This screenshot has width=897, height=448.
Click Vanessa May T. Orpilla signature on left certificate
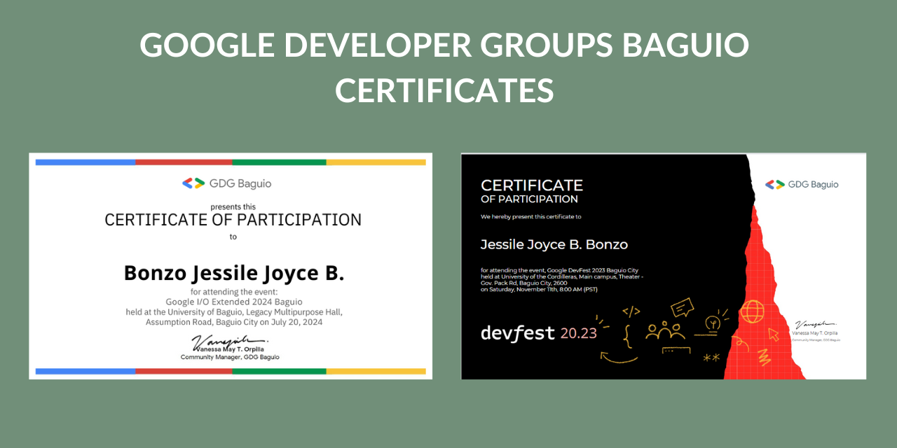coord(231,342)
